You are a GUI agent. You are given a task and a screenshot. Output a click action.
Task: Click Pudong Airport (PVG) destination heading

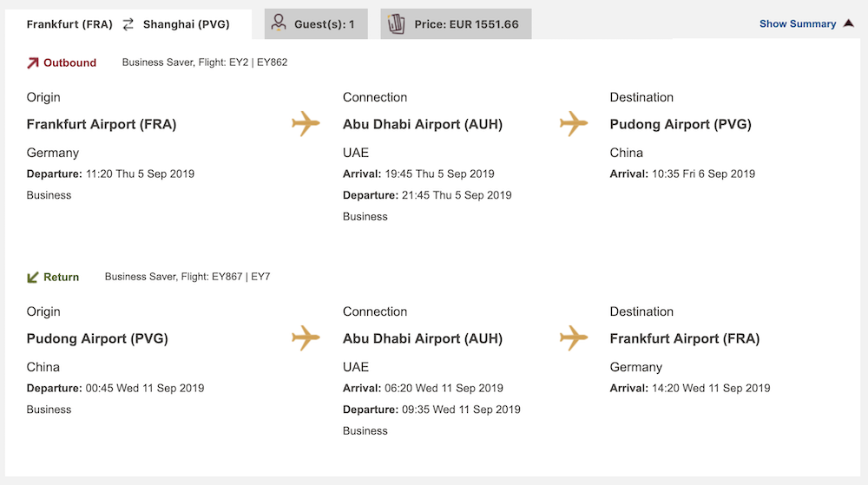pos(681,124)
